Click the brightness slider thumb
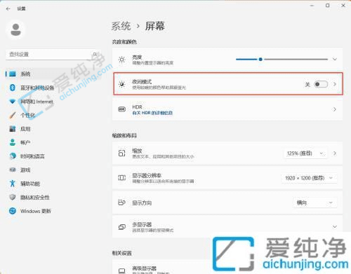The image size is (351, 274). click(260, 60)
